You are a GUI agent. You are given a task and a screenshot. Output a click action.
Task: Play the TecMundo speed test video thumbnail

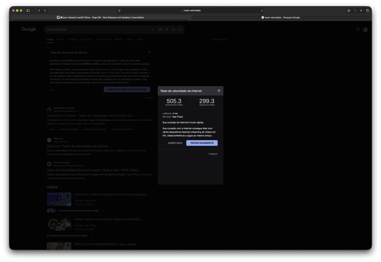pyautogui.click(x=59, y=199)
